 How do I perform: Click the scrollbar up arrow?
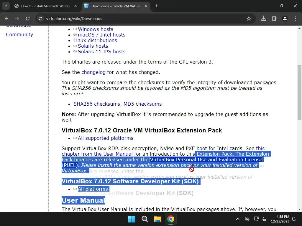coord(299,28)
